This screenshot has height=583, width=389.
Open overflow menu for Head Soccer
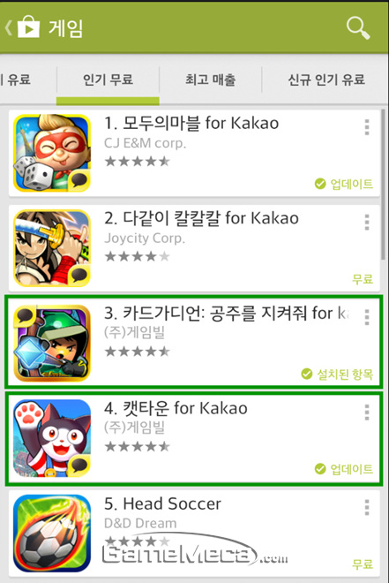367,507
